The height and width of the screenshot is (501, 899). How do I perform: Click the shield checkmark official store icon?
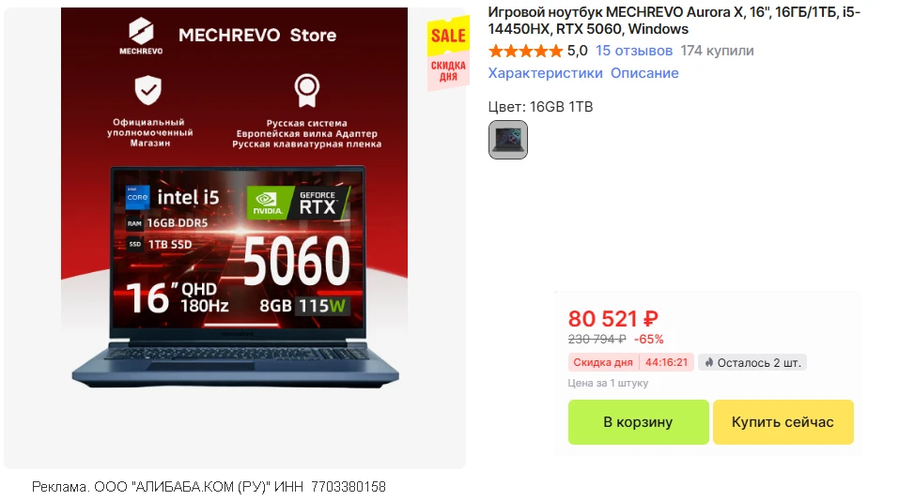coord(147,90)
